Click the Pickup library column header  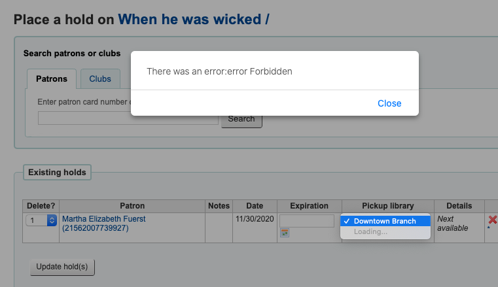[386, 206]
